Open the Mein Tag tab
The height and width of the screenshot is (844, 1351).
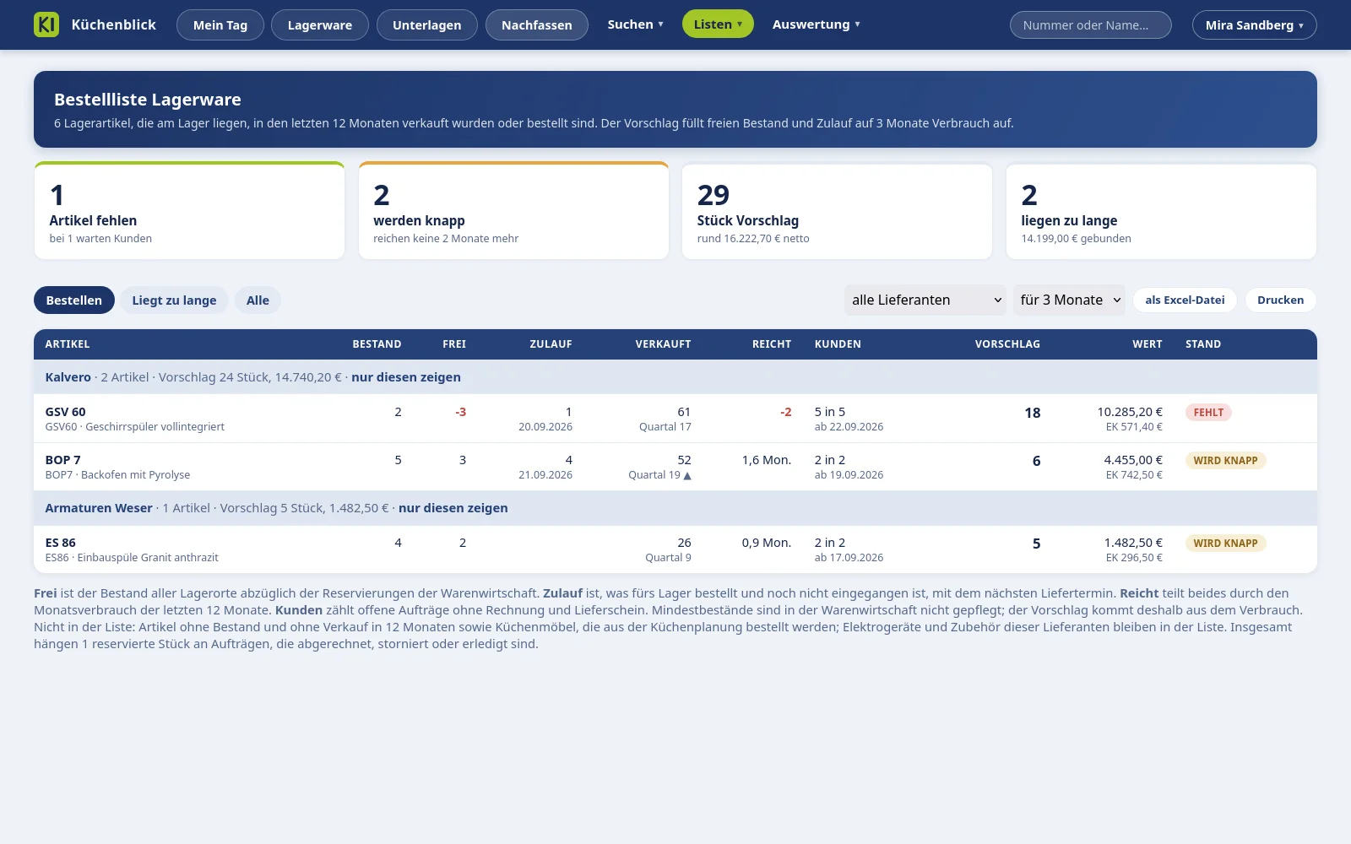click(220, 25)
